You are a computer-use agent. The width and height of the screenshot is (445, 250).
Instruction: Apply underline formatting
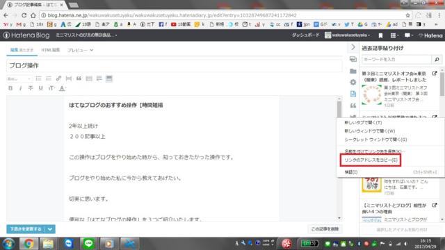tap(41, 88)
